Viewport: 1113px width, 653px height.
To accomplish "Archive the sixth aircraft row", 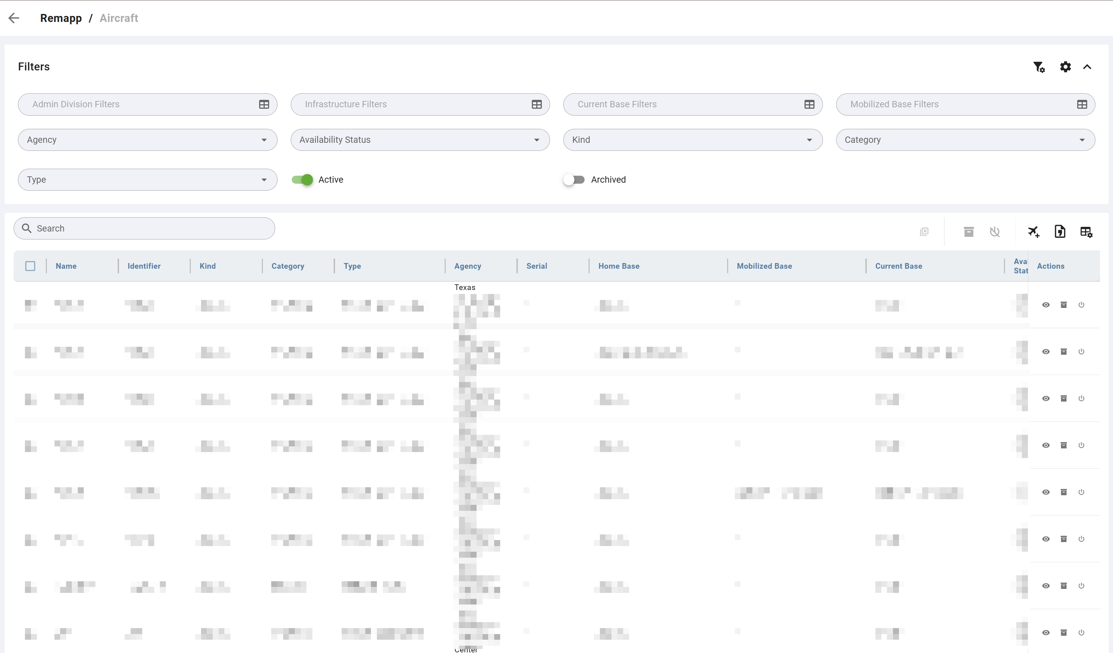I will click(x=1063, y=539).
